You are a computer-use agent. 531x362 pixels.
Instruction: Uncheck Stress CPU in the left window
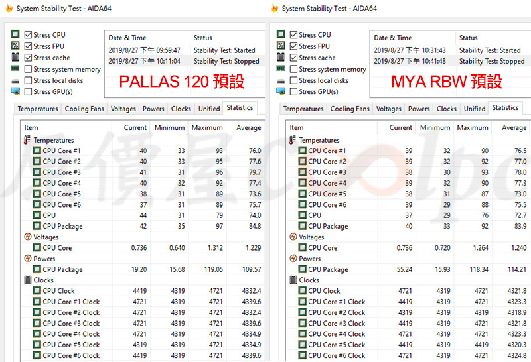[28, 35]
